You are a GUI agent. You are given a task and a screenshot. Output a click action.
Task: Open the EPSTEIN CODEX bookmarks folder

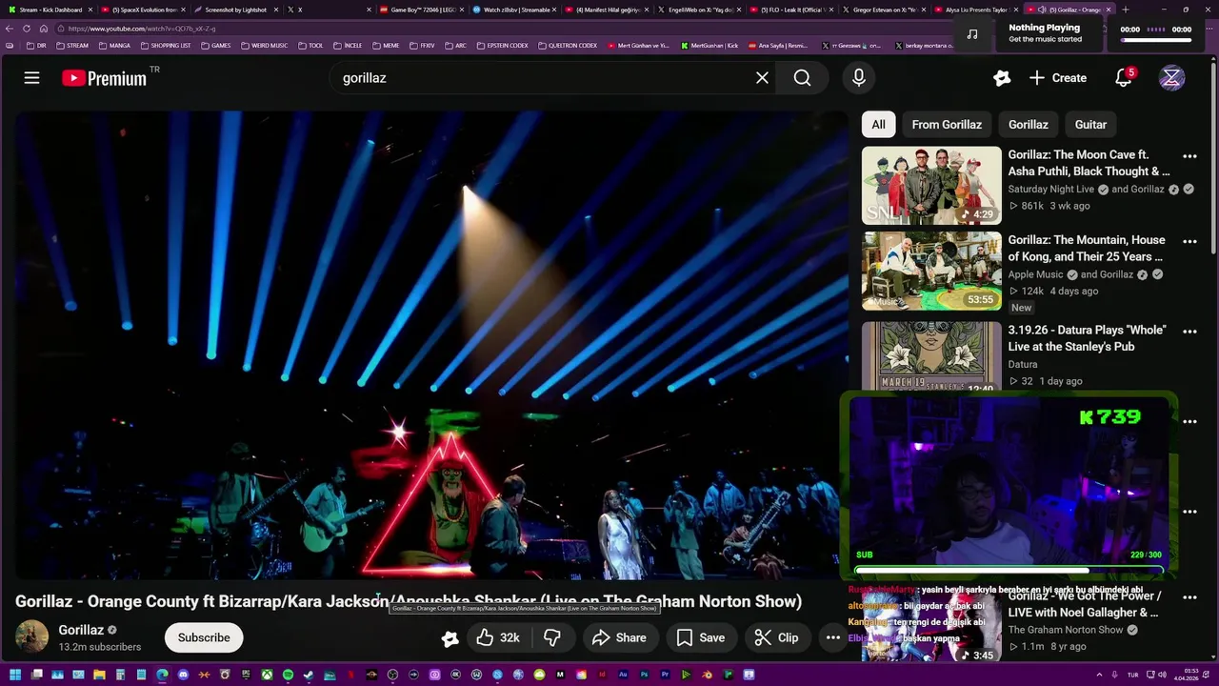pos(501,46)
